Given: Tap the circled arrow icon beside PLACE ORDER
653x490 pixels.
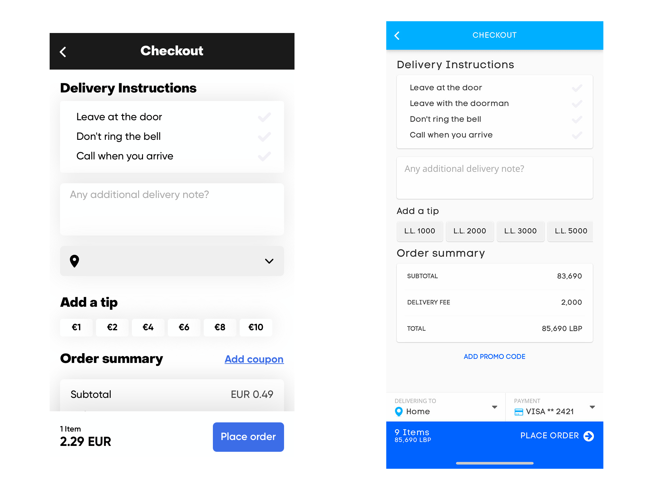Looking at the screenshot, I should [x=589, y=436].
